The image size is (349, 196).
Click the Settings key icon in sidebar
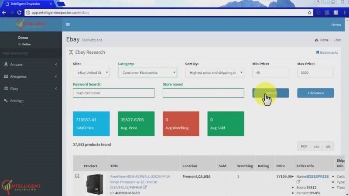pos(6,100)
